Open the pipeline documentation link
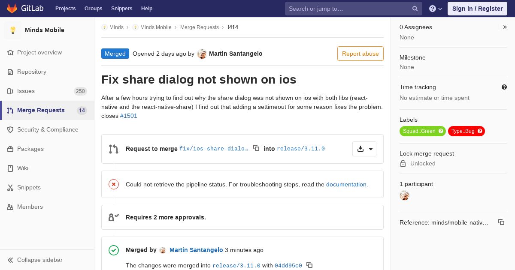Screen dimensions: 515x270 tap(347, 184)
